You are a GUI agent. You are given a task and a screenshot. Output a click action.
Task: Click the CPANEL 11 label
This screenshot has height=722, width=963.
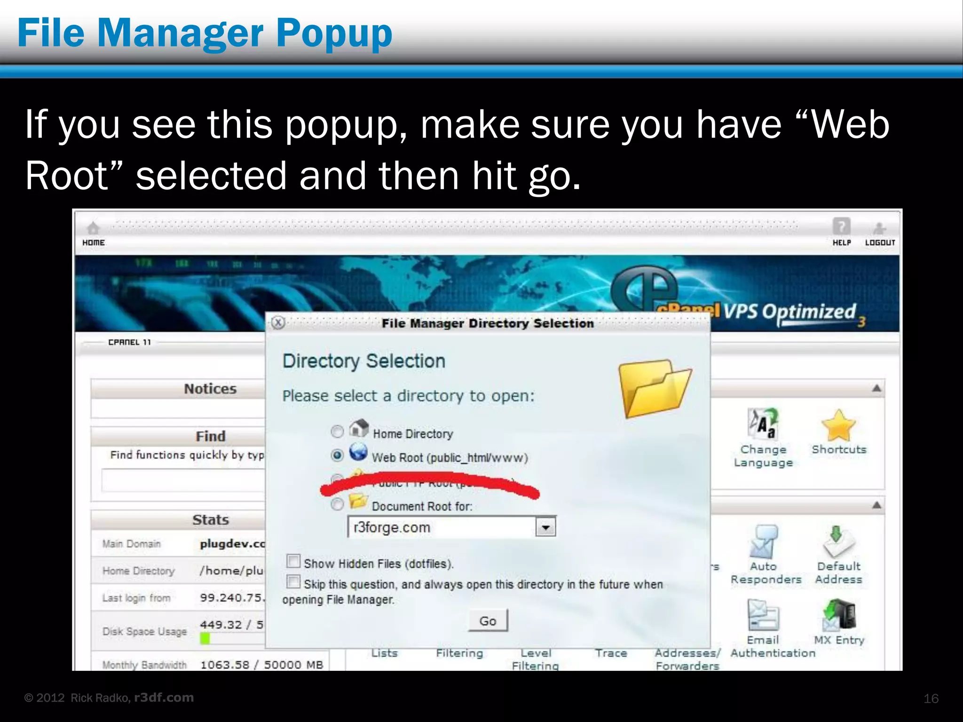click(129, 342)
